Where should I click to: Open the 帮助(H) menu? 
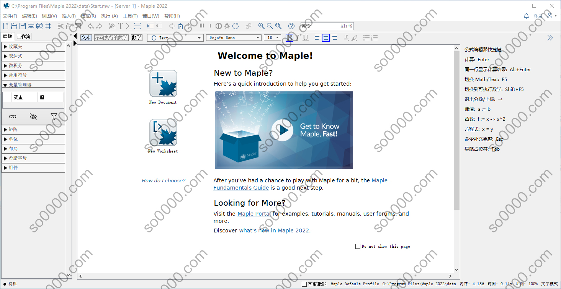click(x=172, y=16)
